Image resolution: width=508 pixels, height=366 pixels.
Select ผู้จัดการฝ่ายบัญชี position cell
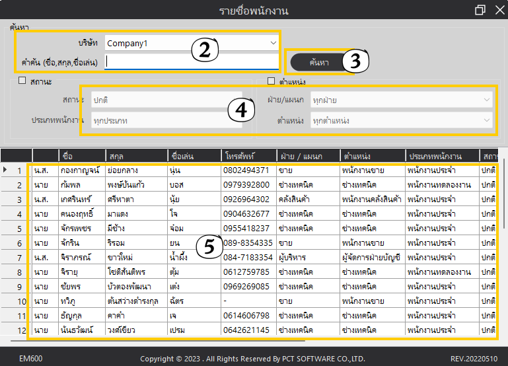pyautogui.click(x=372, y=257)
